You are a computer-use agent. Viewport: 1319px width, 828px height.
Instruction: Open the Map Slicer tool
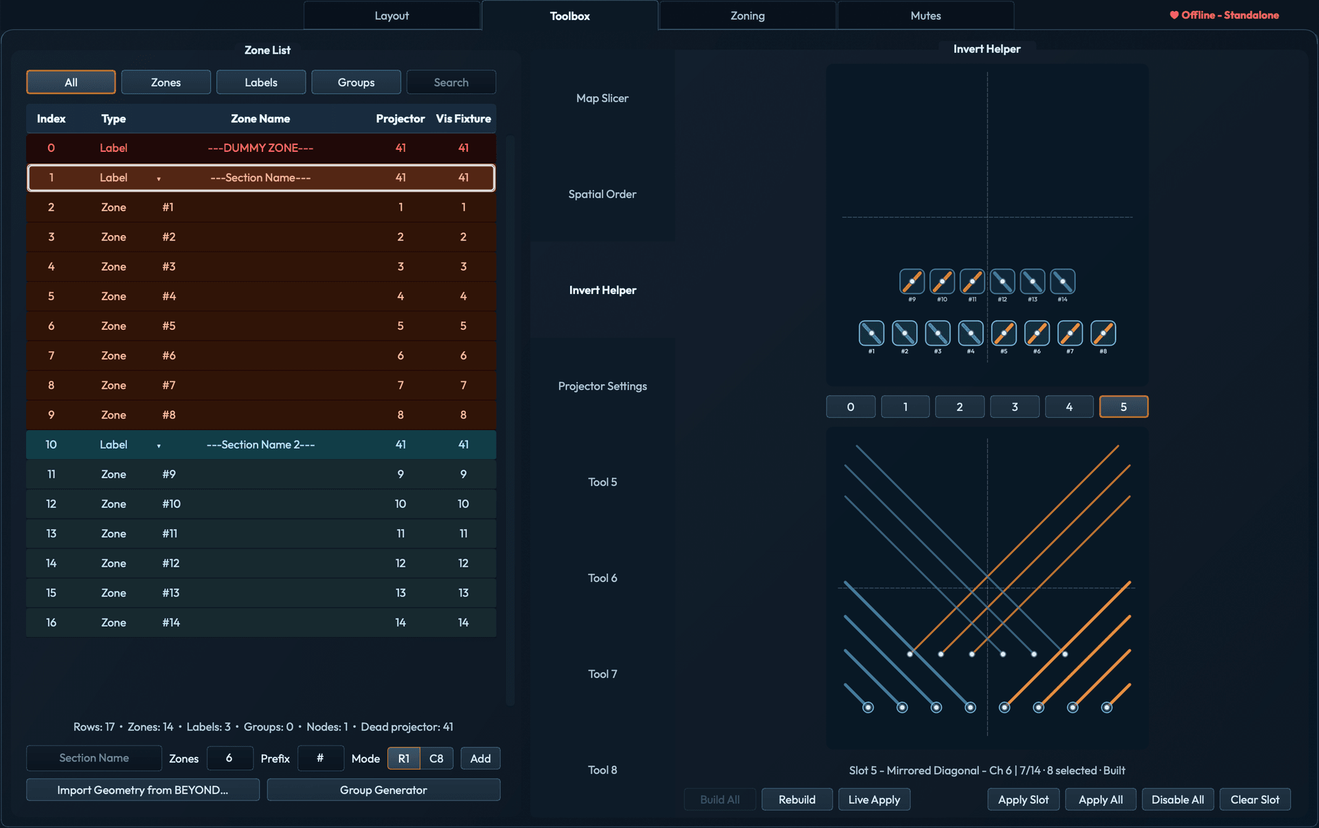point(602,98)
